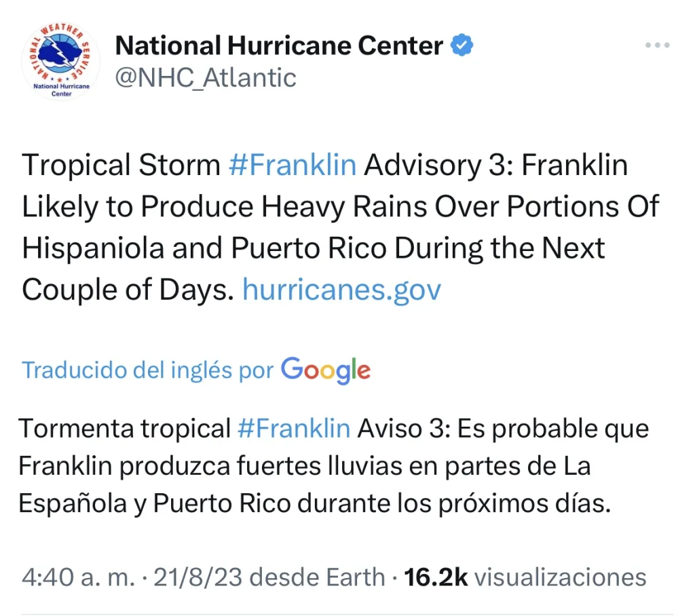Click the "Traducido del inglés por" label
The height and width of the screenshot is (616, 695).
pos(147,370)
